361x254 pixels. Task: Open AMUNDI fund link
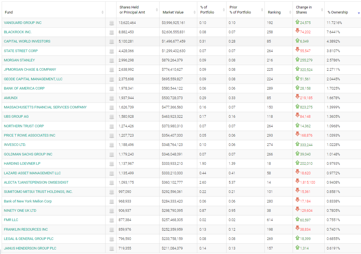[x=11, y=98]
